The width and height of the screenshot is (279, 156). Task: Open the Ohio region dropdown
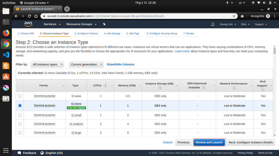245,24
